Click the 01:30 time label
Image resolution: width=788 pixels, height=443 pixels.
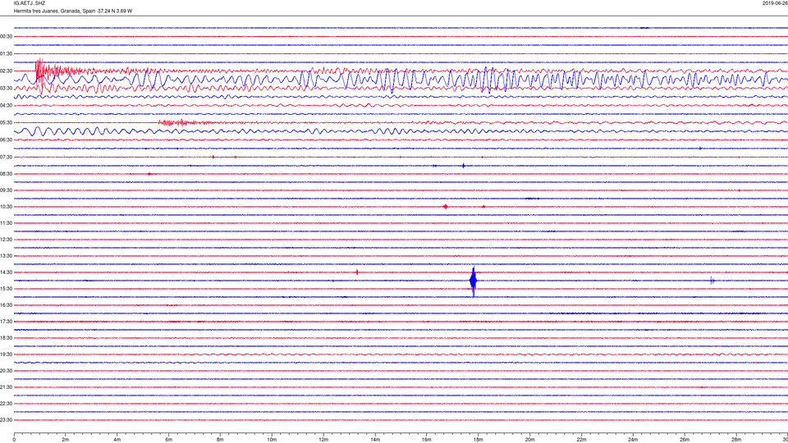pyautogui.click(x=6, y=54)
